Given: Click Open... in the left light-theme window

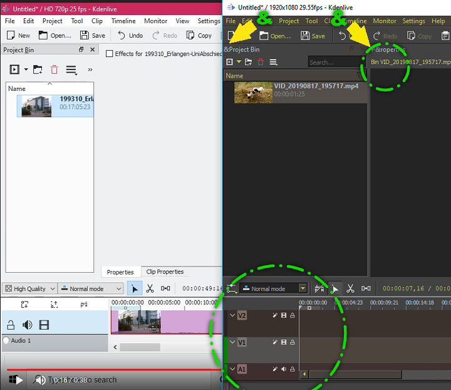Looking at the screenshot, I should point(55,35).
